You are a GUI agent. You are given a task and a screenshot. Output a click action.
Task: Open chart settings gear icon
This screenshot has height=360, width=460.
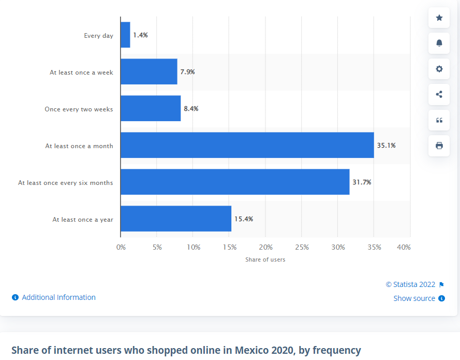click(x=439, y=69)
